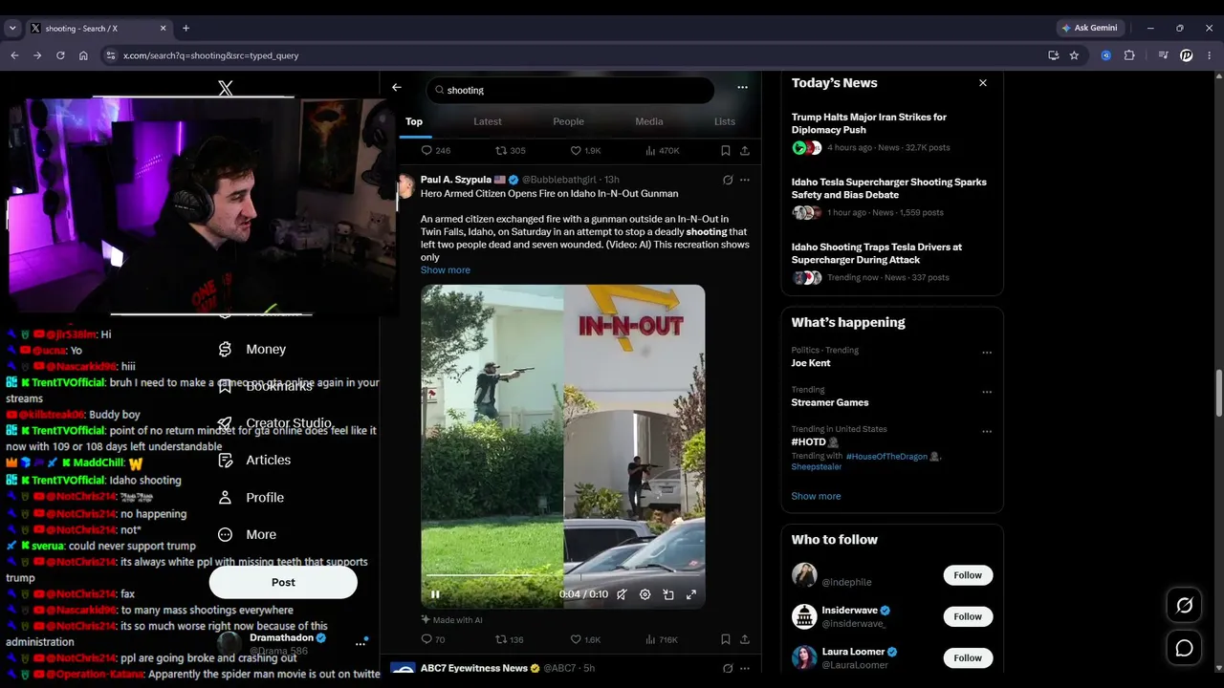Viewport: 1224px width, 688px height.
Task: Open Grok actions on Paul A. Szypula post
Action: pyautogui.click(x=728, y=180)
